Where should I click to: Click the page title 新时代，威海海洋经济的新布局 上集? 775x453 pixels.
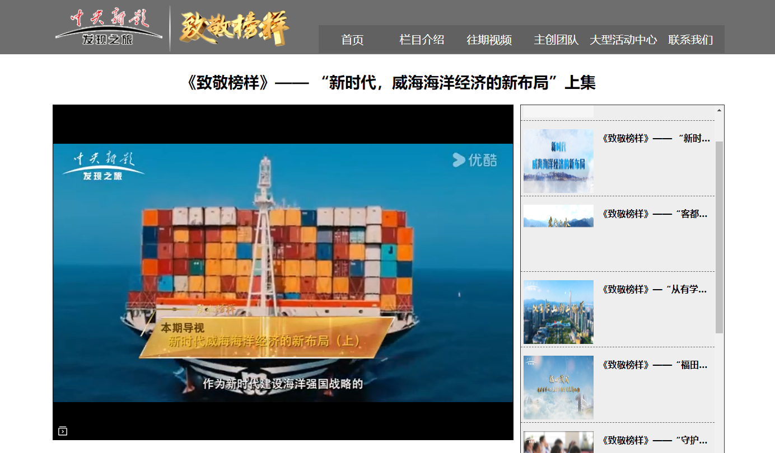pyautogui.click(x=390, y=83)
